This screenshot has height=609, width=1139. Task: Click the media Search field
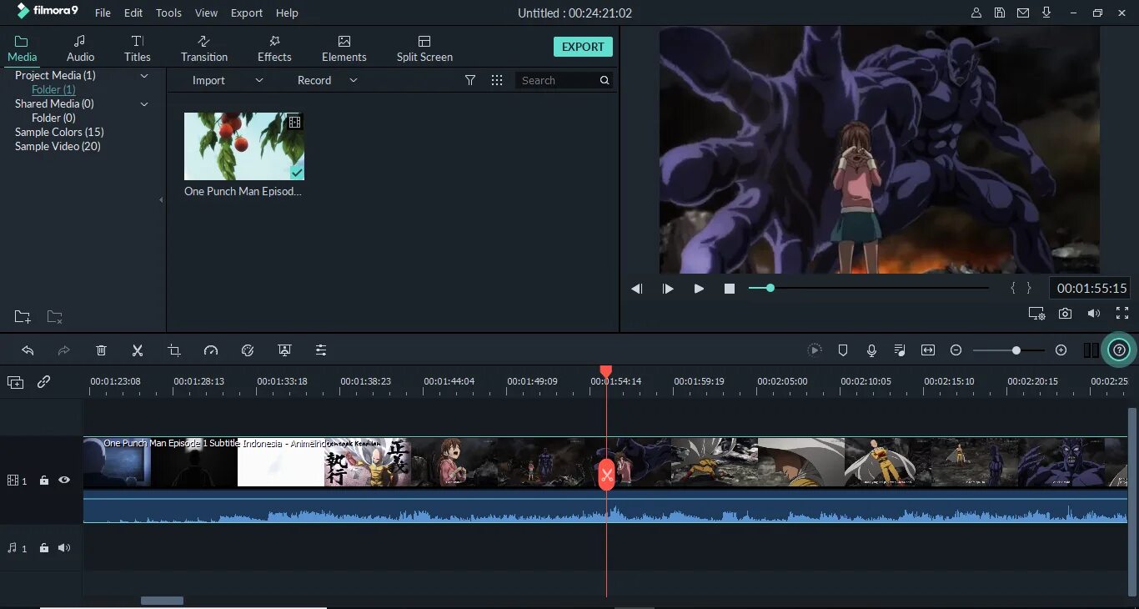[564, 80]
